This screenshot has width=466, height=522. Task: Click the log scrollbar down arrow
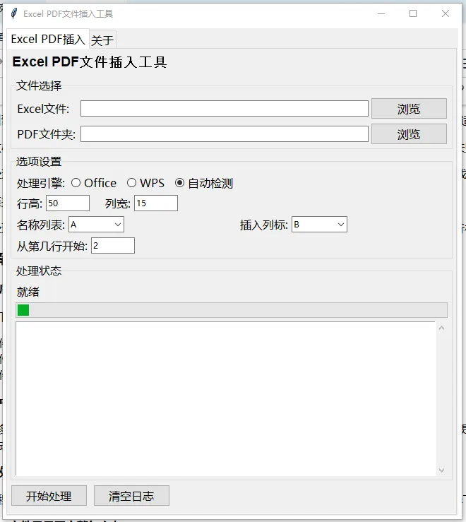point(442,470)
